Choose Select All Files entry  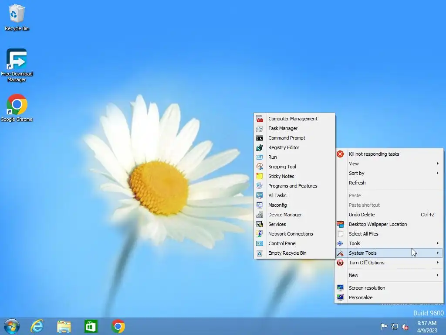point(389,234)
